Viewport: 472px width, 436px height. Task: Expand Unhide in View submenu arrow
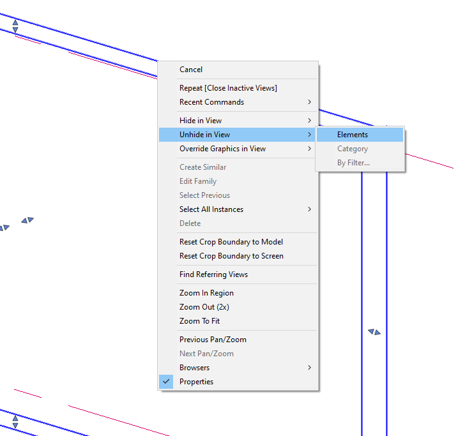(x=309, y=135)
